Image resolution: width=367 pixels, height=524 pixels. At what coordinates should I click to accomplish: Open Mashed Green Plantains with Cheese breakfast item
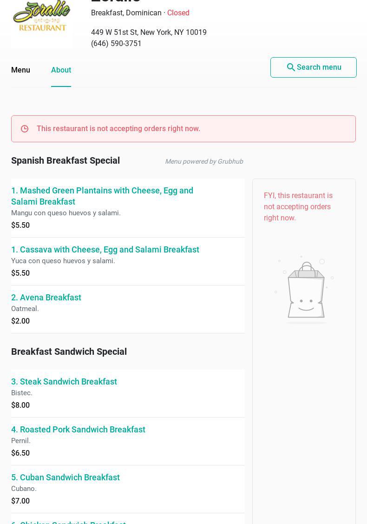pos(102,196)
